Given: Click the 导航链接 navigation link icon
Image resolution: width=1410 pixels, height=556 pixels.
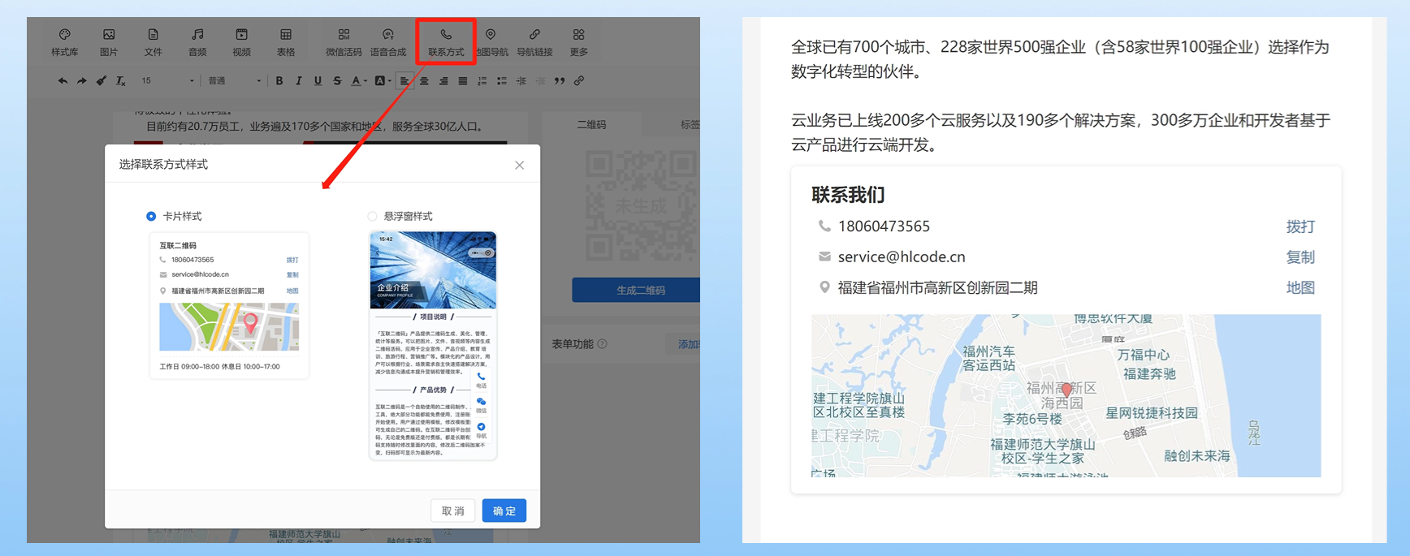Looking at the screenshot, I should click(x=534, y=41).
